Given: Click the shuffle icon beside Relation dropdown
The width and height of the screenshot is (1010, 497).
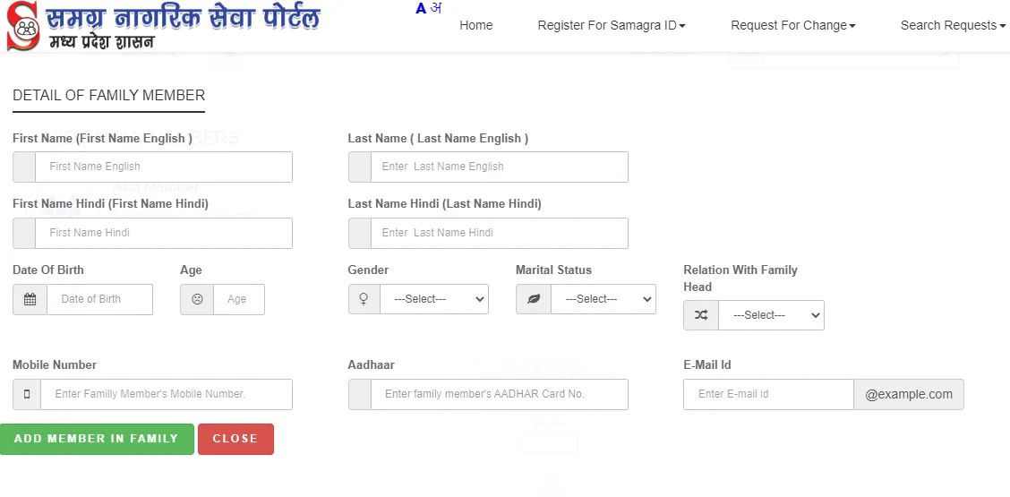Looking at the screenshot, I should [x=701, y=315].
